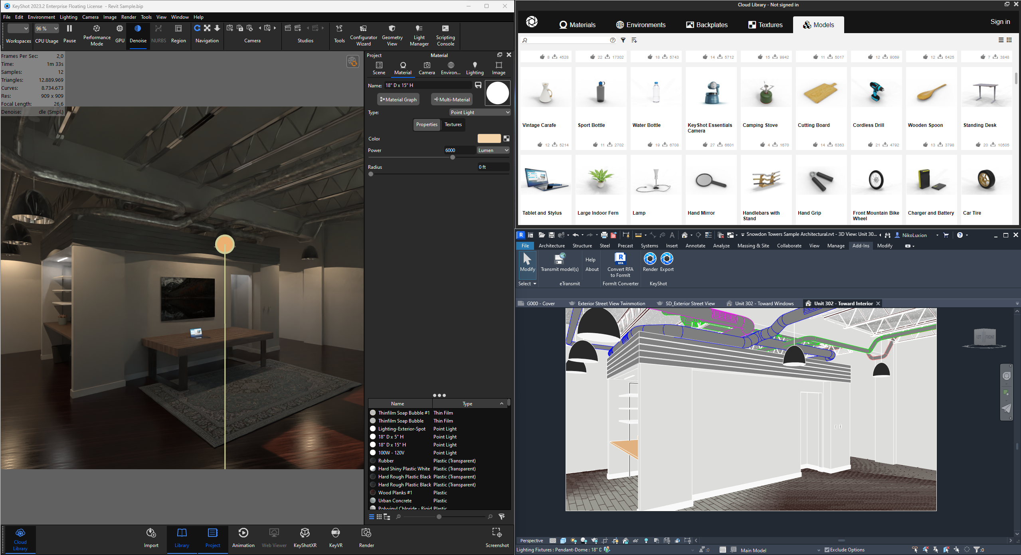Image resolution: width=1021 pixels, height=555 pixels.
Task: Select the Cordless Drill model thumbnail
Action: (x=876, y=92)
